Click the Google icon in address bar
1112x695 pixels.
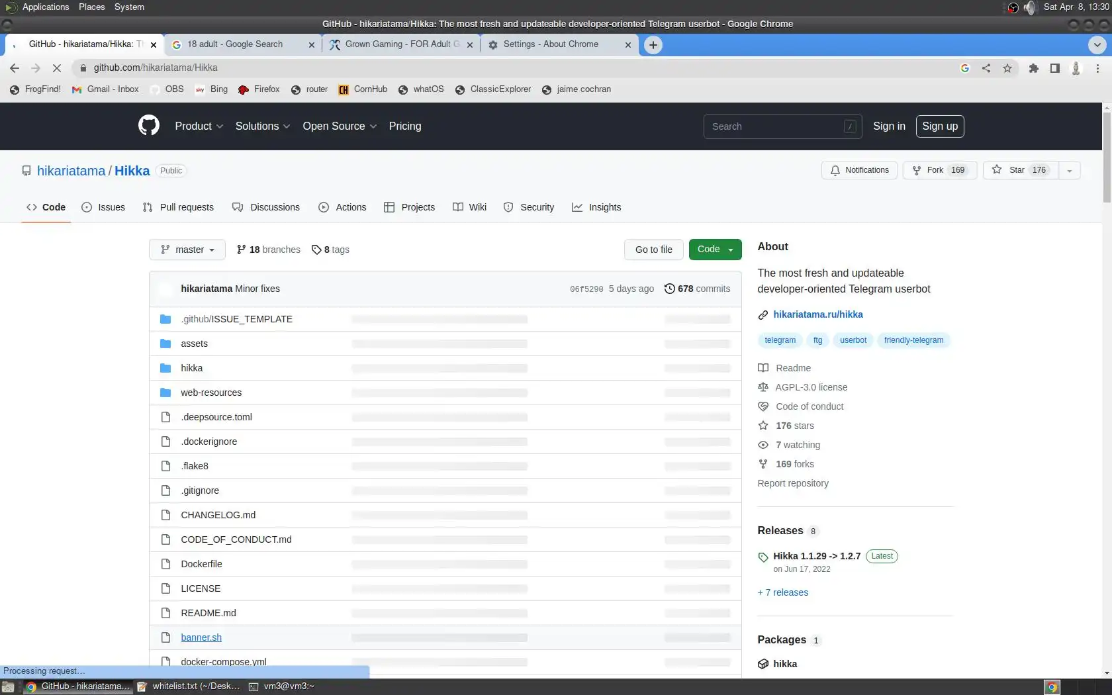(x=965, y=68)
